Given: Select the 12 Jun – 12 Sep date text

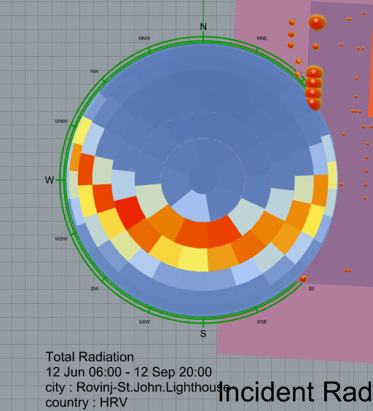Looking at the screenshot, I should (x=129, y=372).
